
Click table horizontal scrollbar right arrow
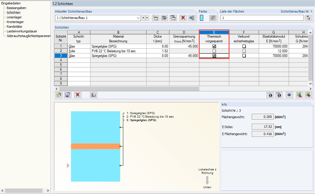tap(310, 89)
